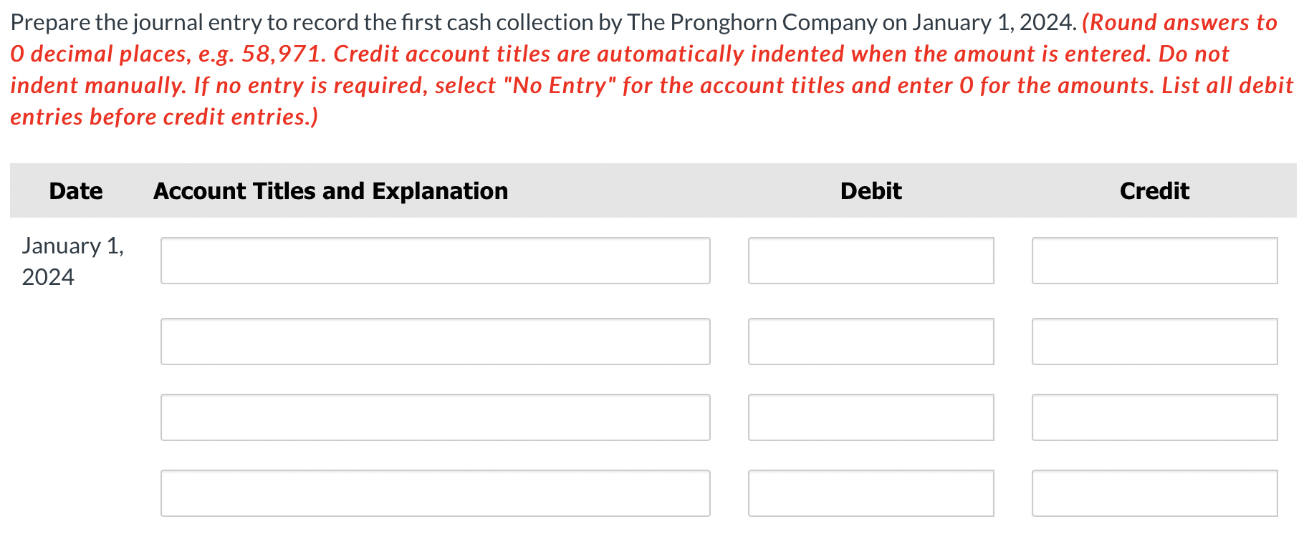The height and width of the screenshot is (557, 1304).
Task: Click the Account Titles and Explanation header
Action: point(331,190)
